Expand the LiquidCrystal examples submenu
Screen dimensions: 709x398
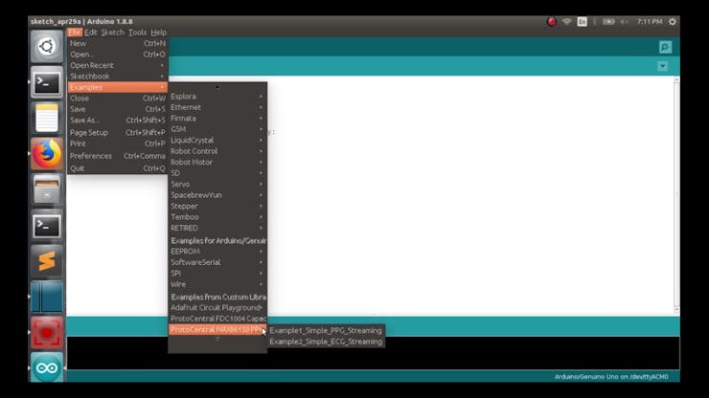pyautogui.click(x=217, y=140)
